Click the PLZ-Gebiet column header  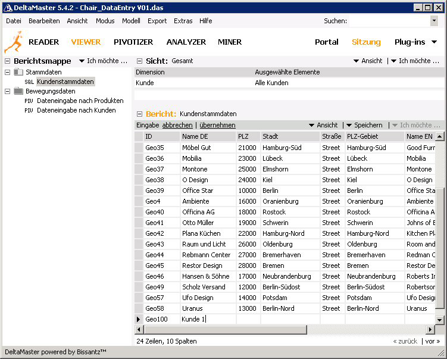375,136
